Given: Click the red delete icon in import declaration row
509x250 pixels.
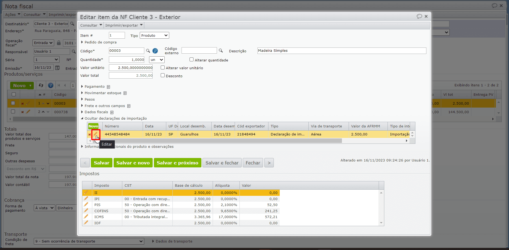Looking at the screenshot, I should pos(90,134).
